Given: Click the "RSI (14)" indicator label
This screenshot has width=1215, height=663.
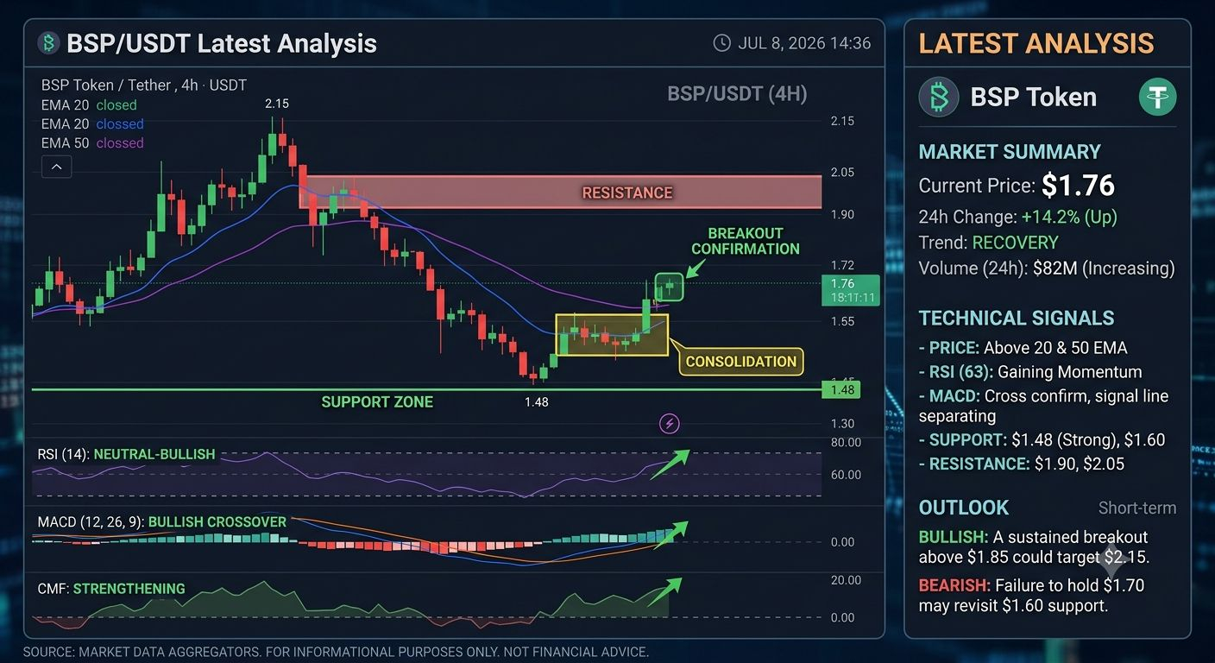Looking at the screenshot, I should click(63, 454).
